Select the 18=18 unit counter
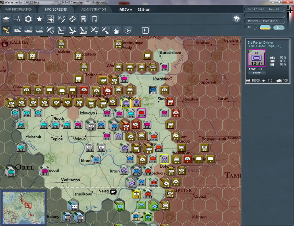 [x=153, y=183]
